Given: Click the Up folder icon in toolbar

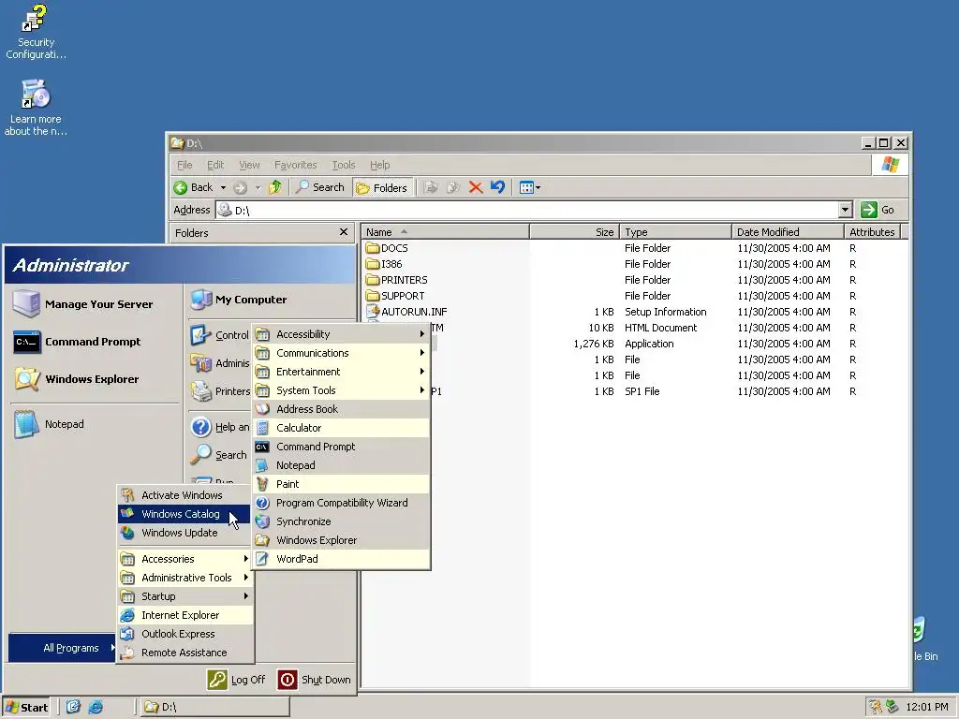Looking at the screenshot, I should click(x=275, y=187).
